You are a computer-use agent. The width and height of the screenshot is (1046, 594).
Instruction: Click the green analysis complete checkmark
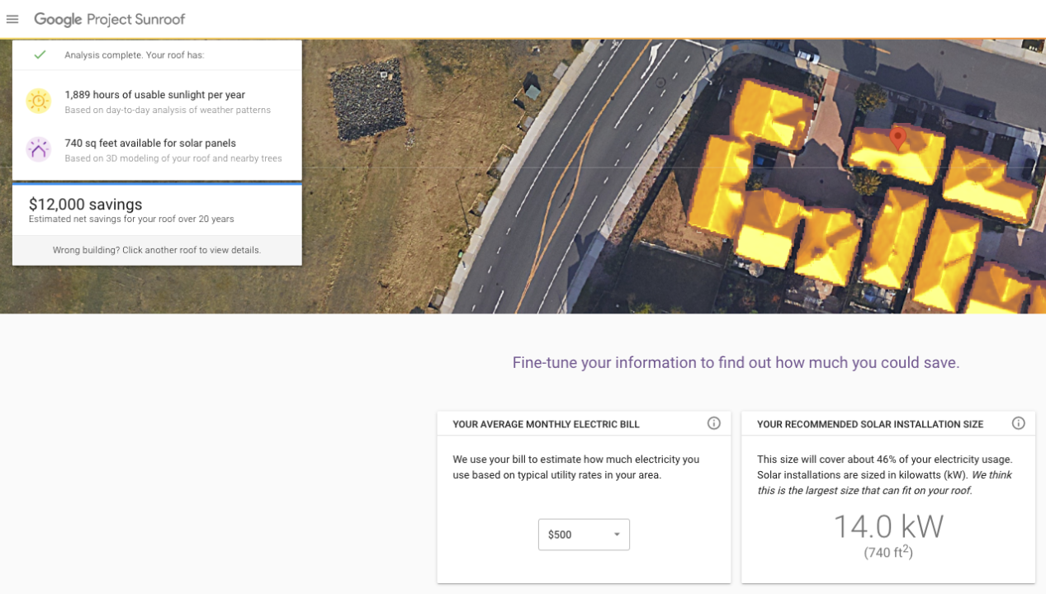(x=39, y=55)
